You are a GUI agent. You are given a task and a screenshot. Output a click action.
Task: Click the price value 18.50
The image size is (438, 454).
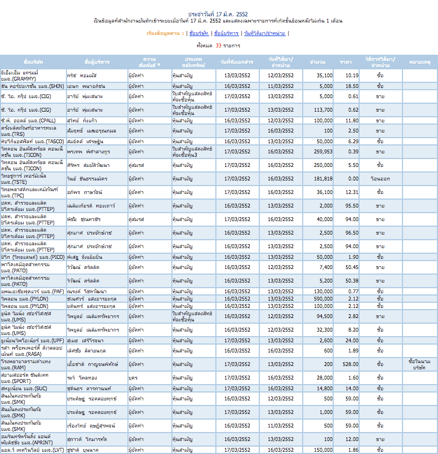point(352,86)
